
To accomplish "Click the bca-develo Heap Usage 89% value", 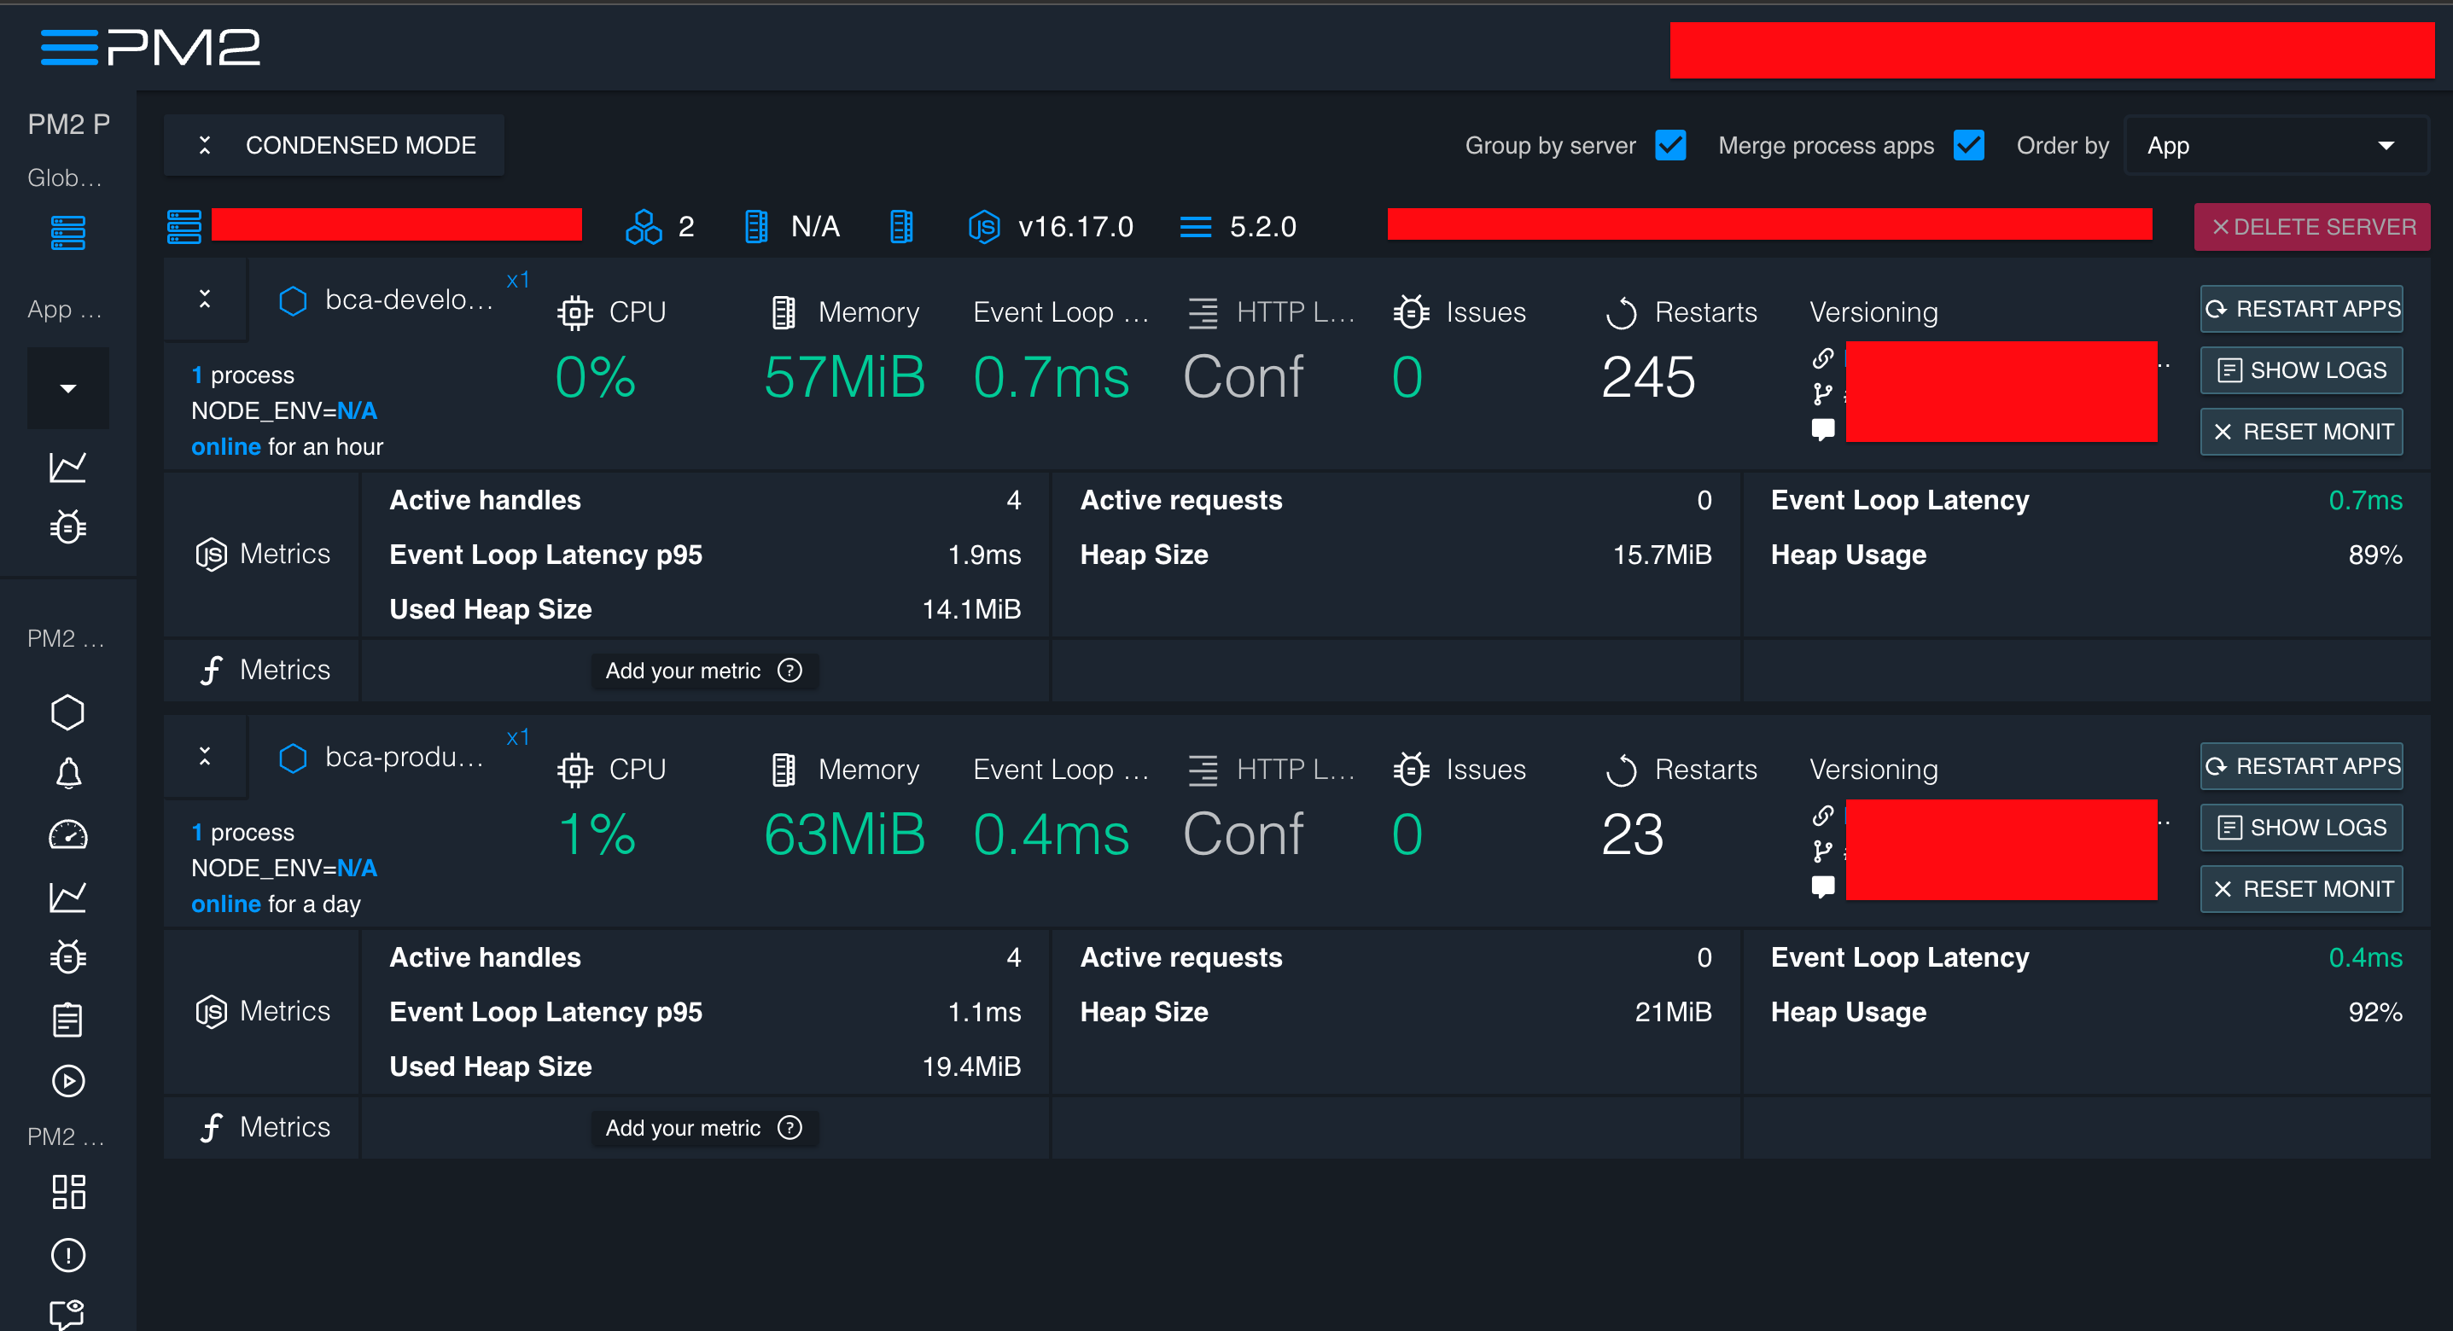I will [2375, 554].
